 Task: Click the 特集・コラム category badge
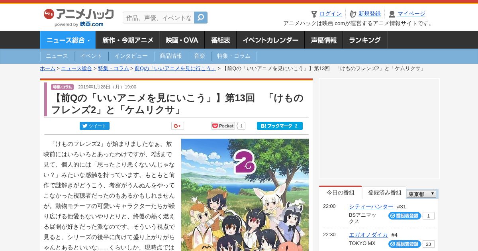pyautogui.click(x=62, y=87)
